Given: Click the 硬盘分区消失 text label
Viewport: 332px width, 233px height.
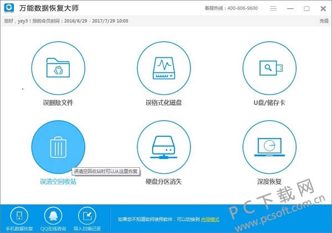Looking at the screenshot, I should pos(164,182).
